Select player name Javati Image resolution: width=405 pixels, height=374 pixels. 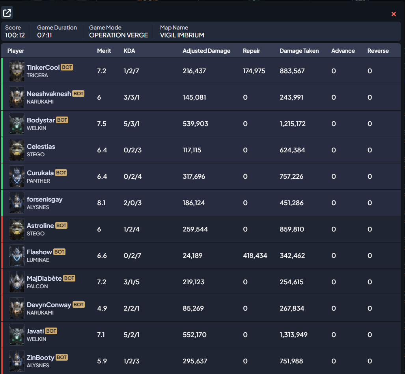(x=35, y=331)
